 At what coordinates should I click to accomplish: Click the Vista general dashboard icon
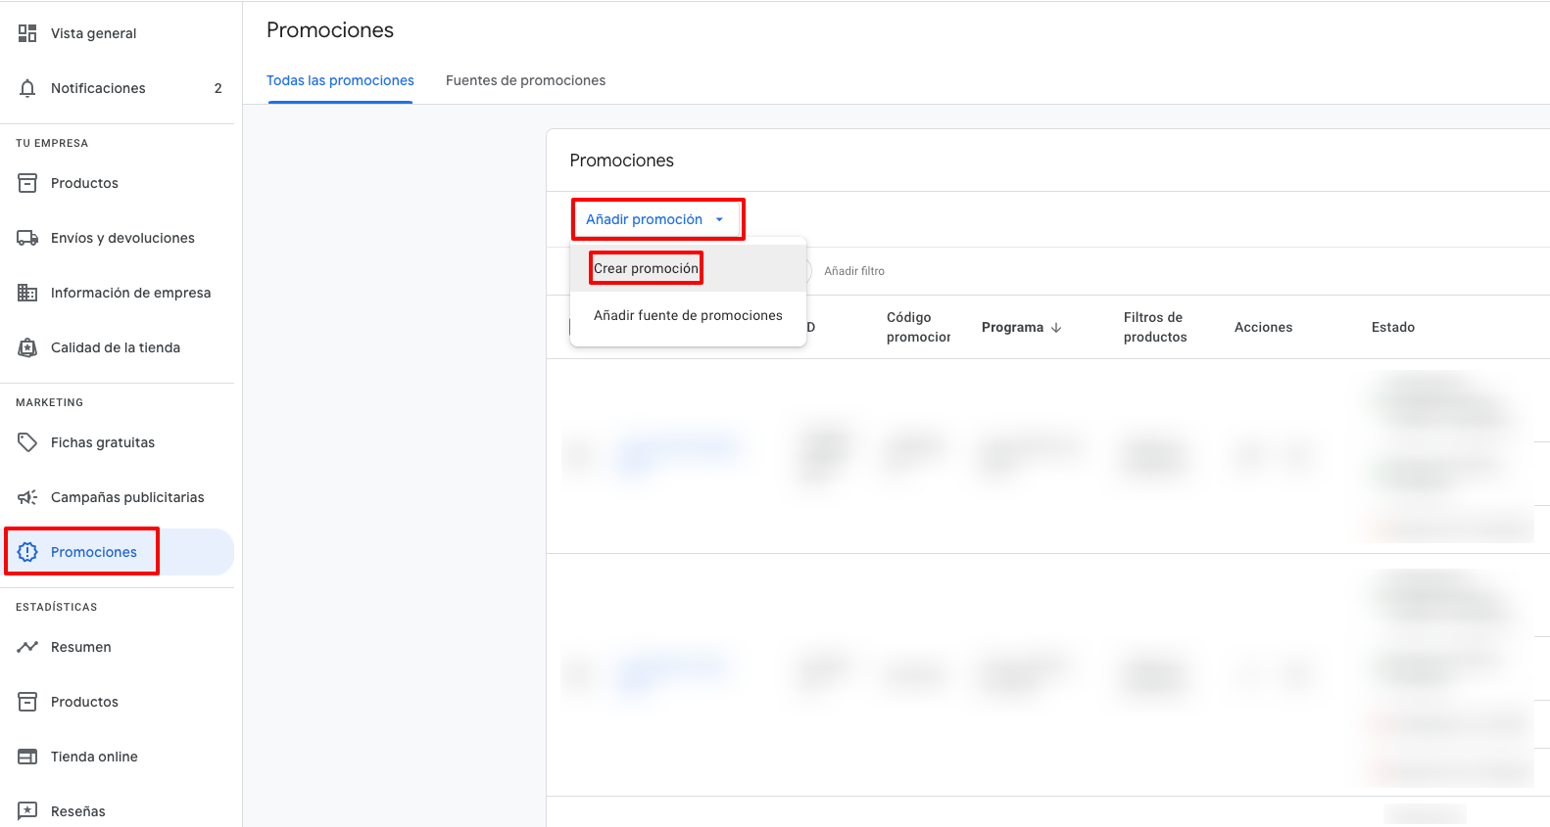tap(27, 33)
